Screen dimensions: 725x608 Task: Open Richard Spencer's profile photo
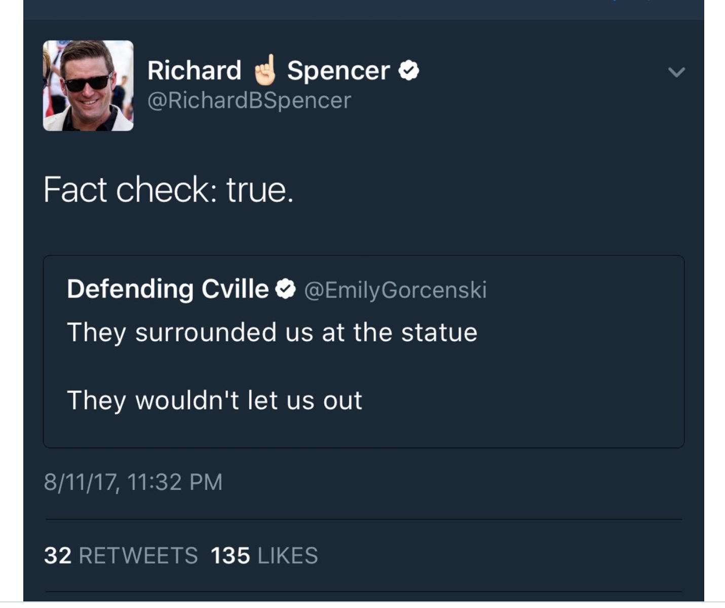point(88,86)
